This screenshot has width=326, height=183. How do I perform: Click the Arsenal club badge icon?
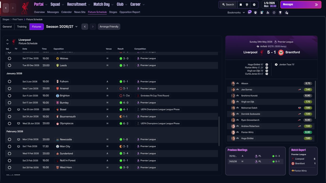click(x=58, y=88)
